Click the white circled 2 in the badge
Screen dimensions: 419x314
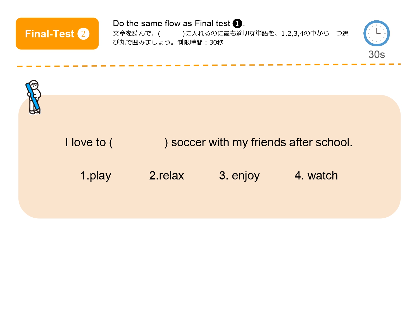click(x=83, y=34)
